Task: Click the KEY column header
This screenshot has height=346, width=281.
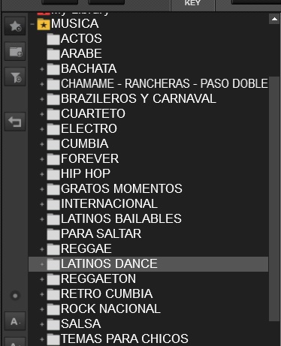Action: click(192, 4)
